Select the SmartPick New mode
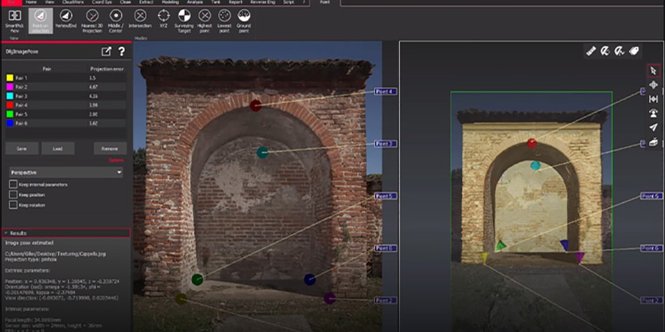The width and height of the screenshot is (665, 332). click(15, 21)
